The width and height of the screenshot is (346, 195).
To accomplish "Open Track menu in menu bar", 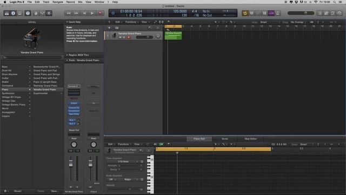I will (x=46, y=2).
